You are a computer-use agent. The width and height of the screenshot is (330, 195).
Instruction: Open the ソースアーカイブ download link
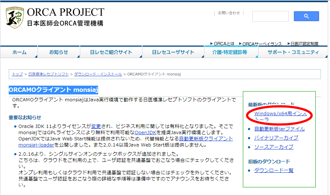[x=273, y=147]
